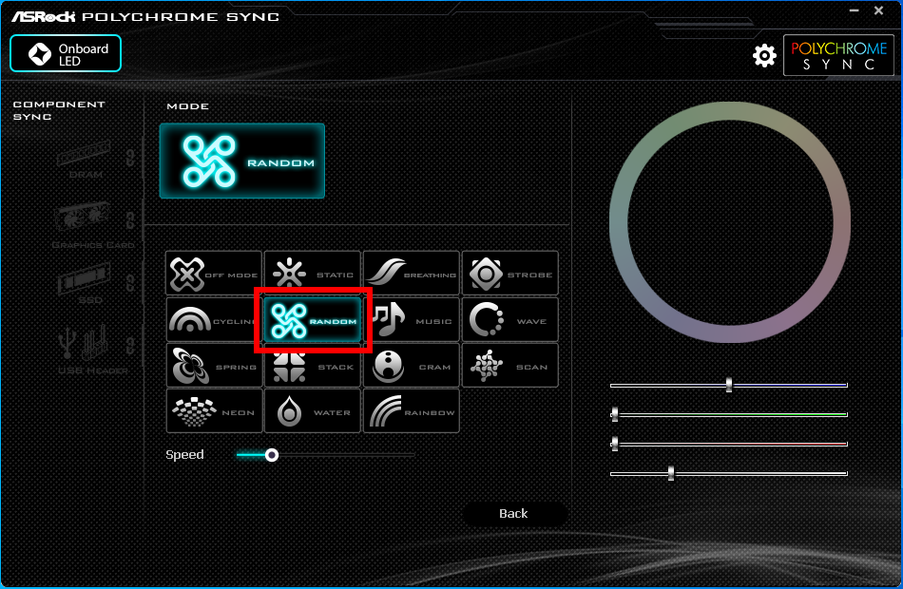Pick a hue on the color wheel ring
903x589 pixels.
pos(730,112)
